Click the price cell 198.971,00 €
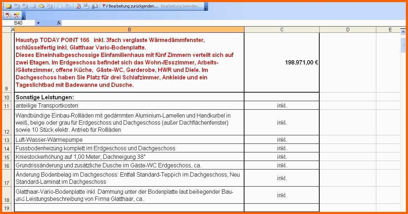The image size is (408, 214). click(282, 62)
